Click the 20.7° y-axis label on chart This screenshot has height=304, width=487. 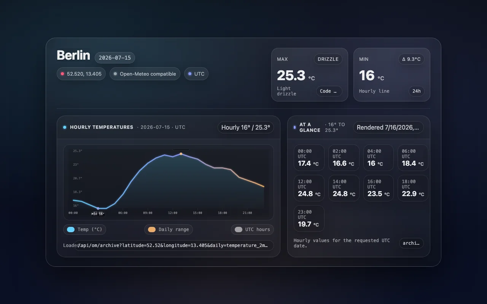click(x=78, y=178)
